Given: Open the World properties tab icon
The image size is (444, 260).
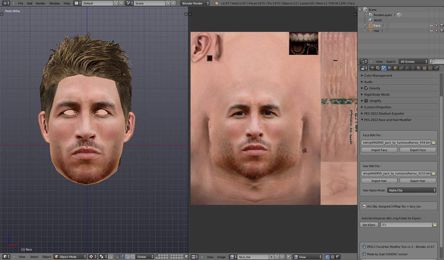Looking at the screenshot, I should coord(389,68).
